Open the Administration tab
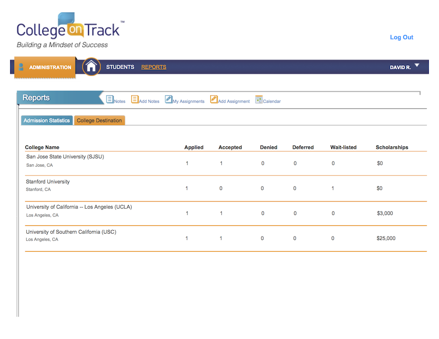439x339 pixels. coord(45,67)
